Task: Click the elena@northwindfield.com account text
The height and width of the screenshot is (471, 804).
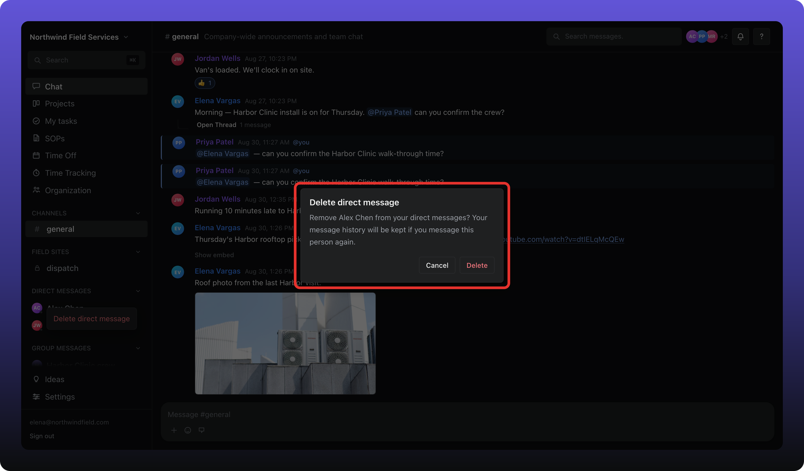Action: 69,422
